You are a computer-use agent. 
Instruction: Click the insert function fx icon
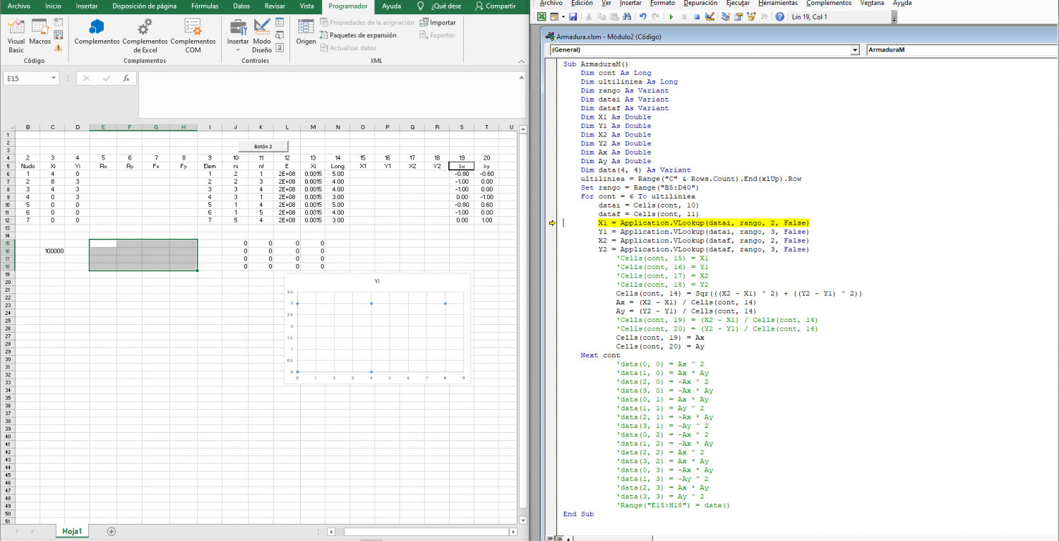click(126, 78)
